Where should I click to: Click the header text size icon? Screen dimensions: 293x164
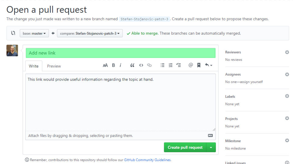105,65
